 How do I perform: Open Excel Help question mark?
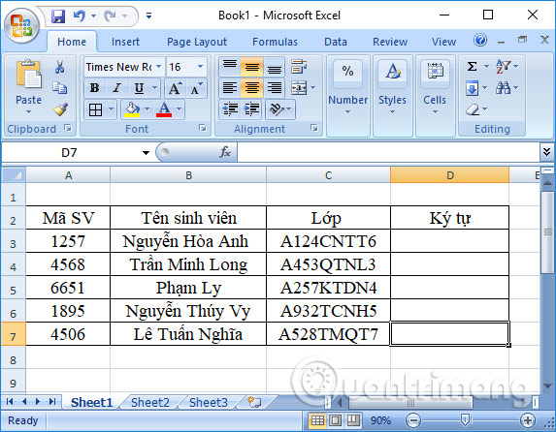(x=480, y=40)
